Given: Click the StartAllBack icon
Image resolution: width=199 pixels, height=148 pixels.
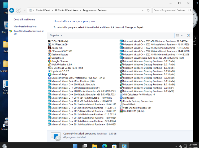Looking at the screenshot, I should 121,105.
